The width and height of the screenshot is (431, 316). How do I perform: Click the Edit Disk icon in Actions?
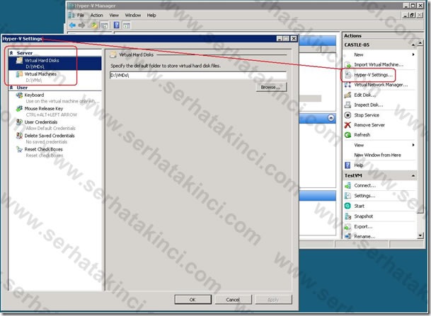click(347, 95)
